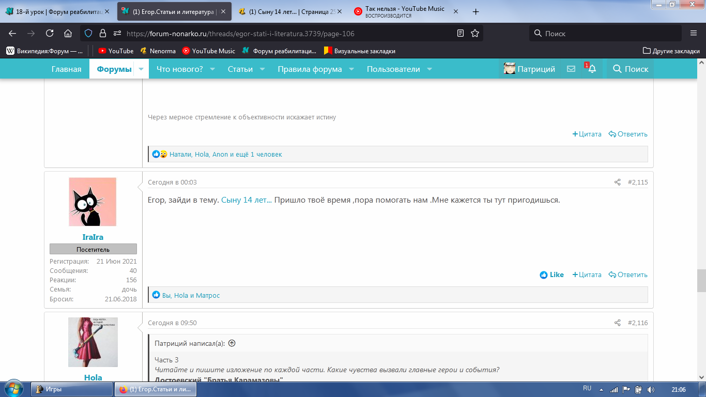Go to Firefox home page icon
This screenshot has width=706, height=397.
68,34
